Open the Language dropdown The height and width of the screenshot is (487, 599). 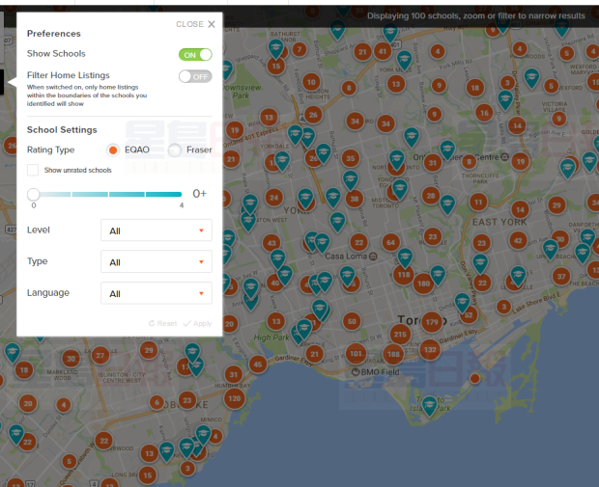point(156,292)
